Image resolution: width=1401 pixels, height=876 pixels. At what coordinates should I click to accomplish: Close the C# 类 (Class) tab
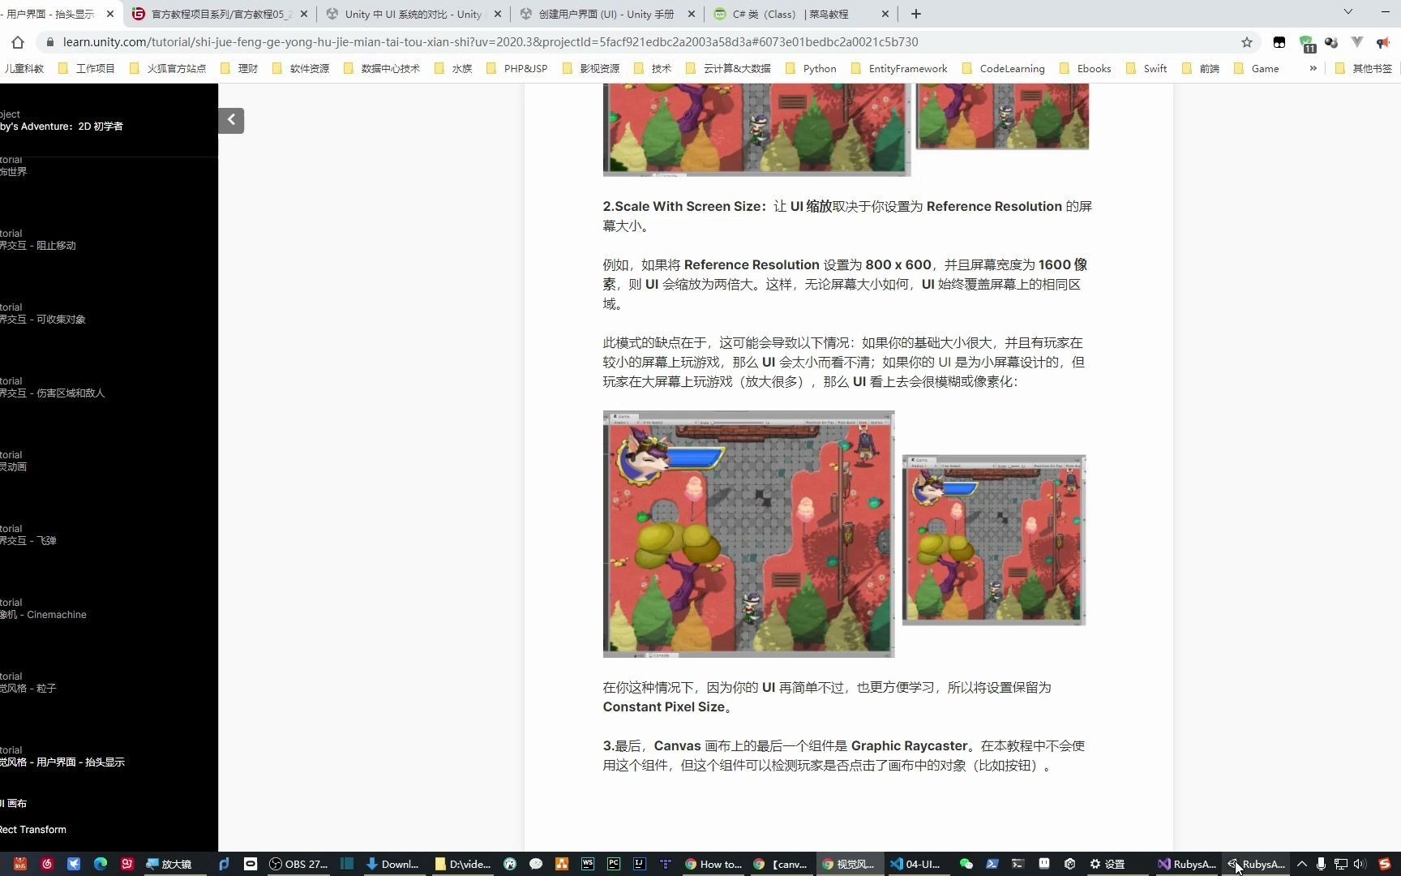point(885,14)
